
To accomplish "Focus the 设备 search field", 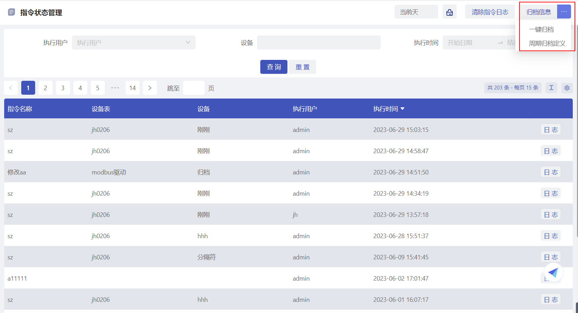I will (319, 42).
